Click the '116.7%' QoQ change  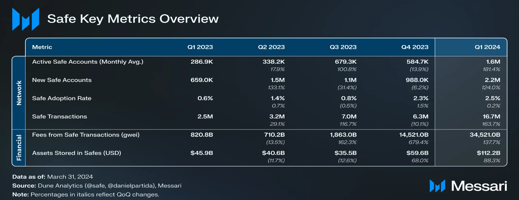click(348, 124)
